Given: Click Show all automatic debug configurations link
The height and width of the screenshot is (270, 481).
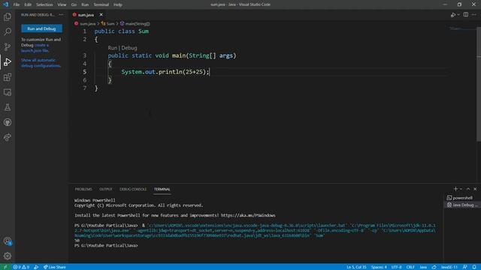Looking at the screenshot, I should tap(41, 63).
